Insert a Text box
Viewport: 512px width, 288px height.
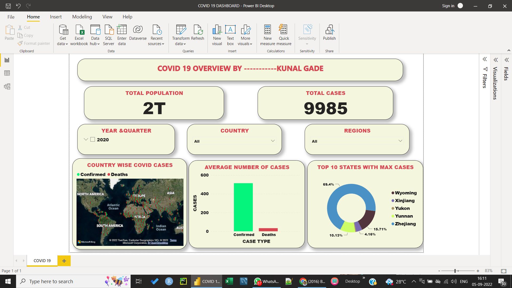(x=230, y=35)
